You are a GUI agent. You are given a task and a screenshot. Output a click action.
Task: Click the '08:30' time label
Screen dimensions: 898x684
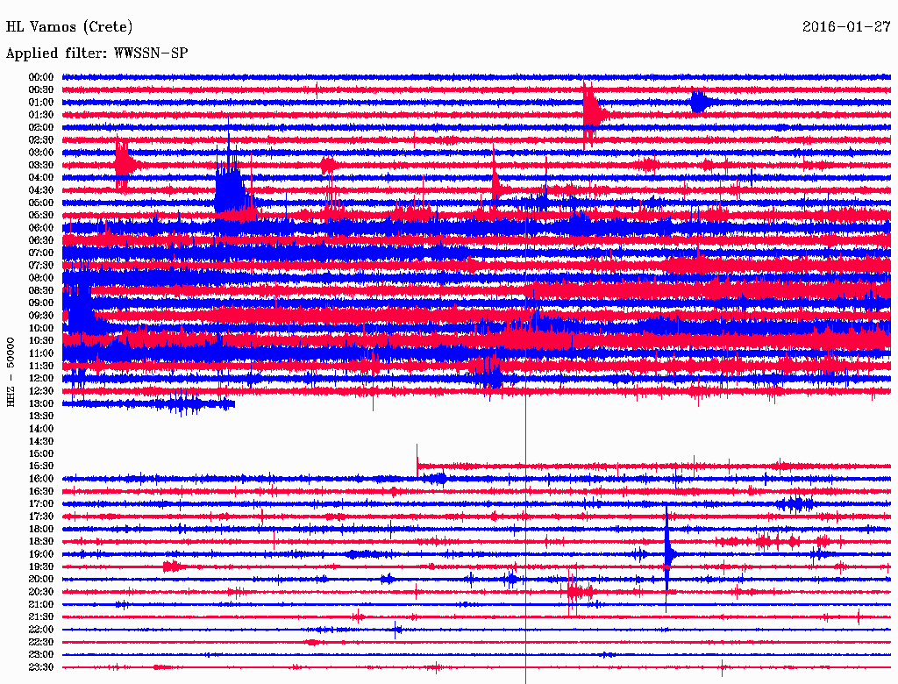tap(41, 291)
